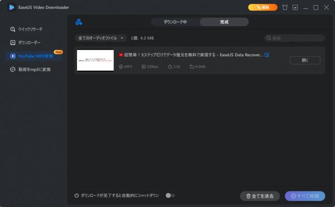Click the power icon beside shutdown option

(x=76, y=195)
